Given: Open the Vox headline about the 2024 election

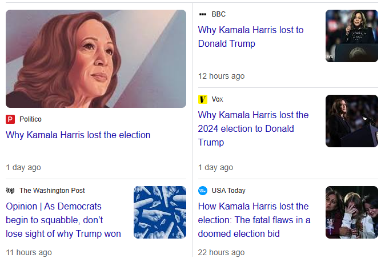Looking at the screenshot, I should [x=254, y=128].
